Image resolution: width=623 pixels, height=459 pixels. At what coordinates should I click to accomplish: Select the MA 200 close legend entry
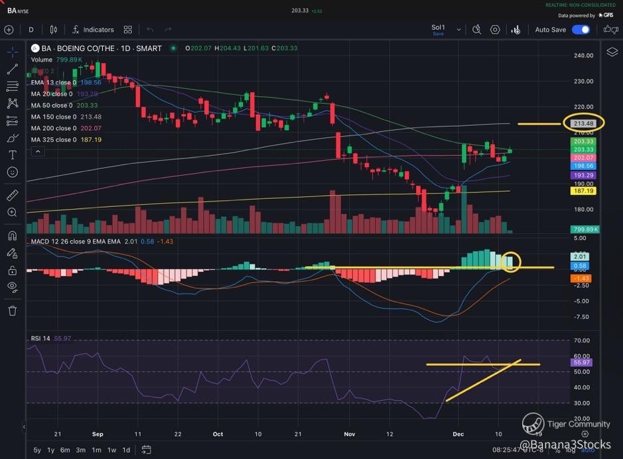pos(66,128)
